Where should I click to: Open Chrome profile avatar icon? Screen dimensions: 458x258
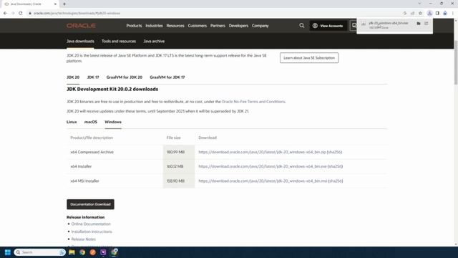pos(445,13)
